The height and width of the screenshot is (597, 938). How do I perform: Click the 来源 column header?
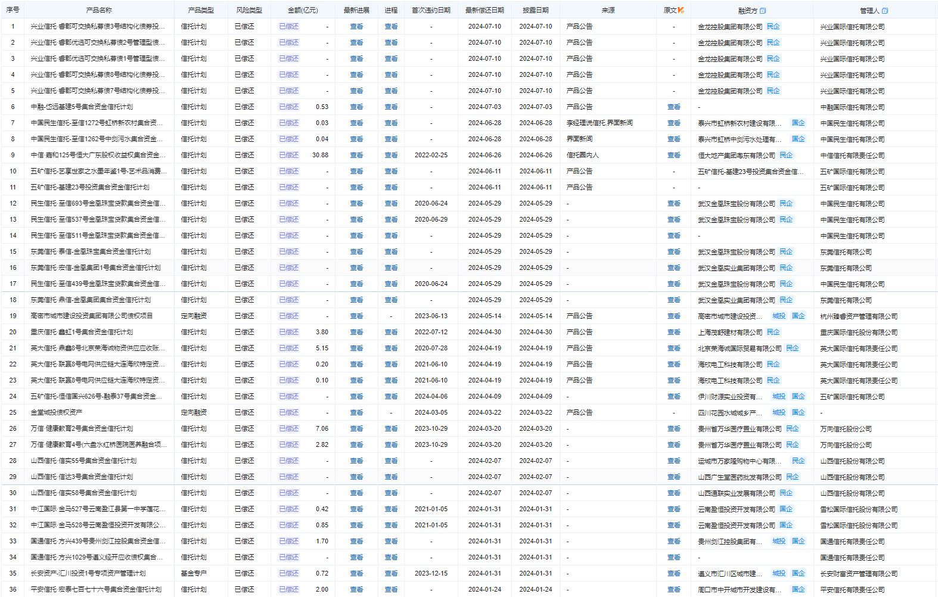[x=608, y=11]
